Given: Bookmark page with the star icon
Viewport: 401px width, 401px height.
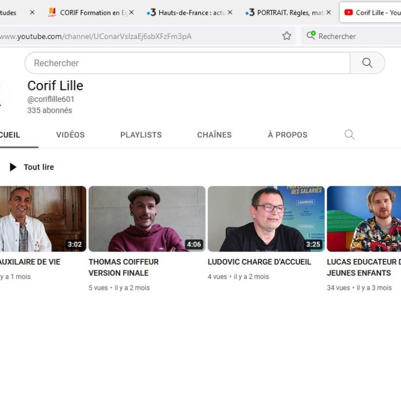Looking at the screenshot, I should pos(286,36).
